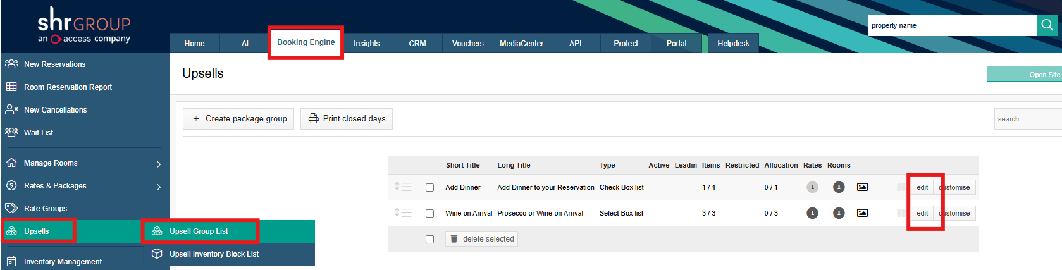Click the Rates badge in Add Dinner row
Viewport: 1062px width, 270px height.
point(812,187)
